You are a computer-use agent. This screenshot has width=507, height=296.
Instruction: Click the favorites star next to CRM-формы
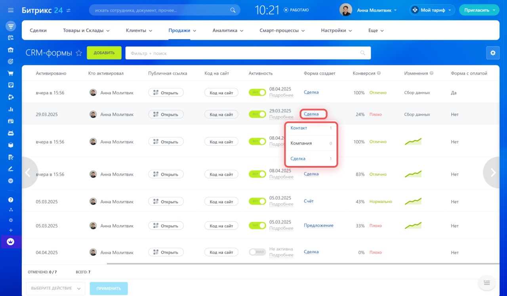[x=79, y=53]
